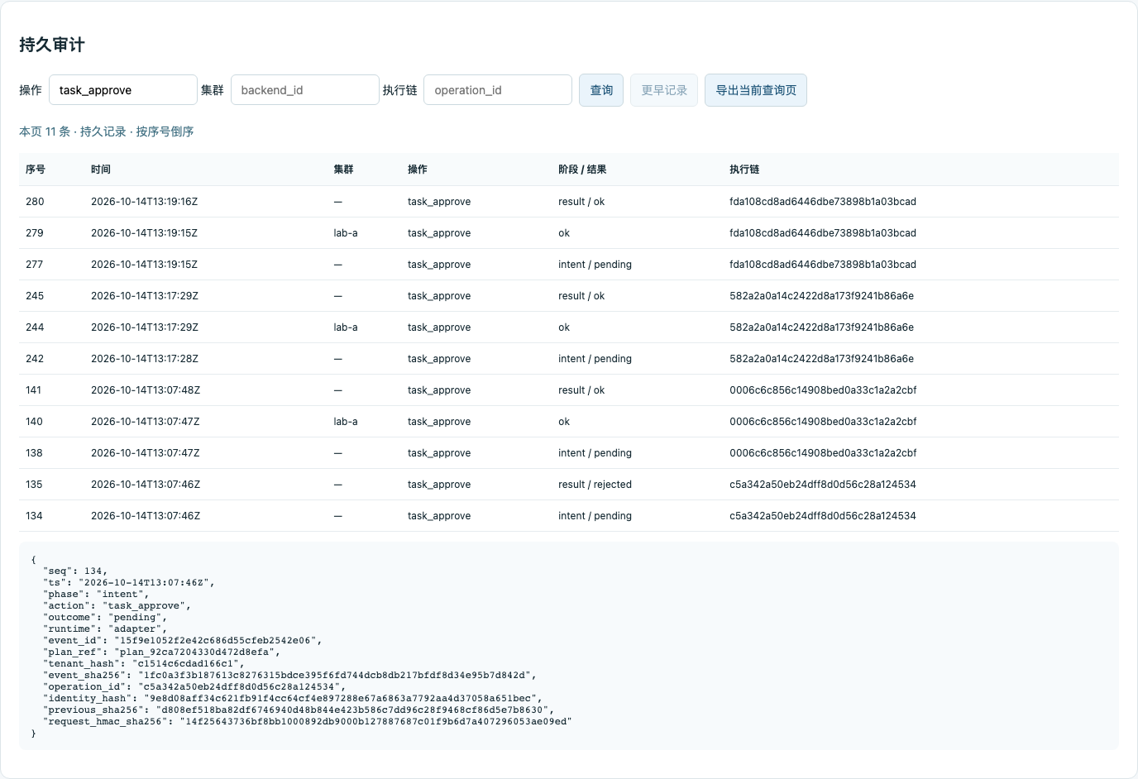
Task: Click the lab-a cluster cell in row 140
Action: click(x=346, y=422)
